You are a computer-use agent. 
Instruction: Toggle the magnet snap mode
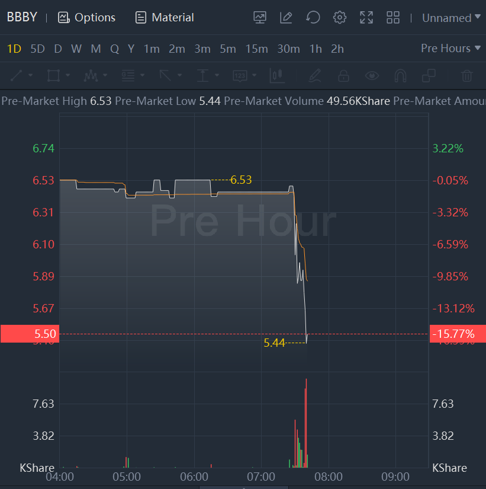click(401, 75)
